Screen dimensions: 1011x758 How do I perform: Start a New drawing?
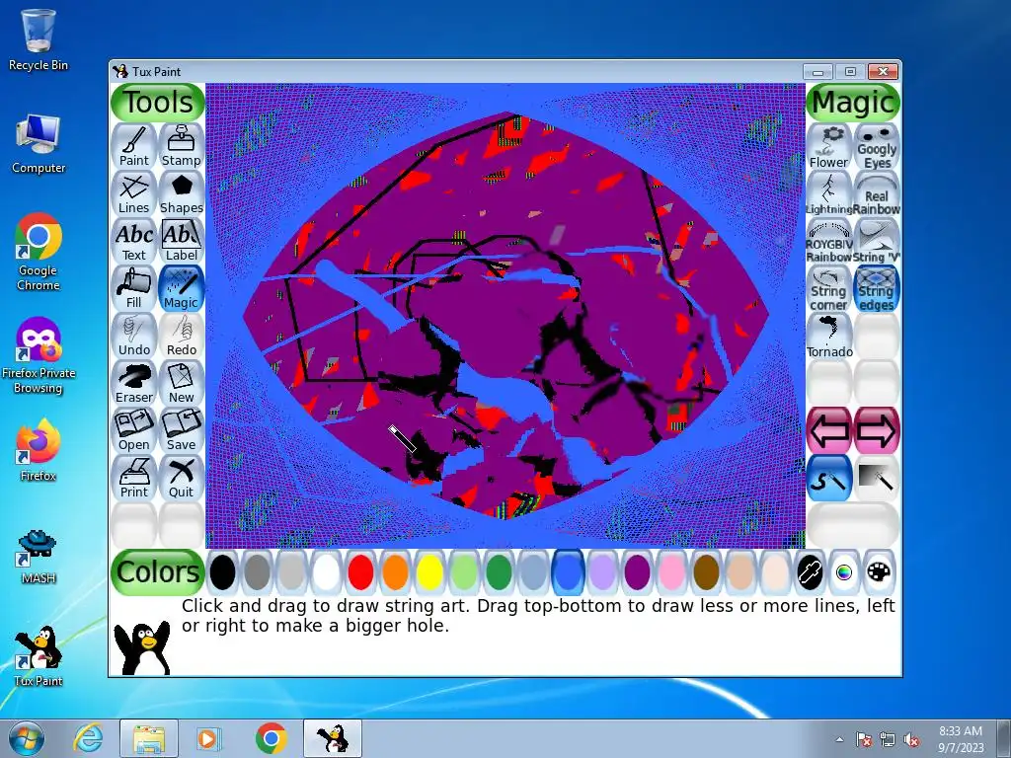(x=182, y=383)
